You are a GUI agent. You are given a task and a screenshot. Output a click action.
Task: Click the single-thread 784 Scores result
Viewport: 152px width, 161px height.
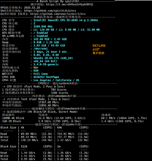(59, 90)
